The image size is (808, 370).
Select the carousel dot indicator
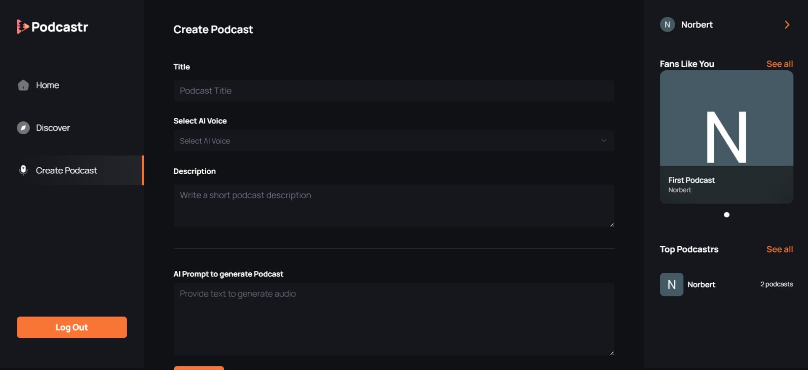click(x=726, y=215)
